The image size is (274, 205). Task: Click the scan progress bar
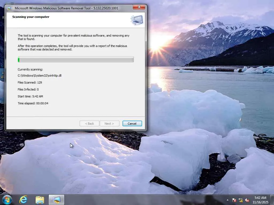pyautogui.click(x=76, y=59)
